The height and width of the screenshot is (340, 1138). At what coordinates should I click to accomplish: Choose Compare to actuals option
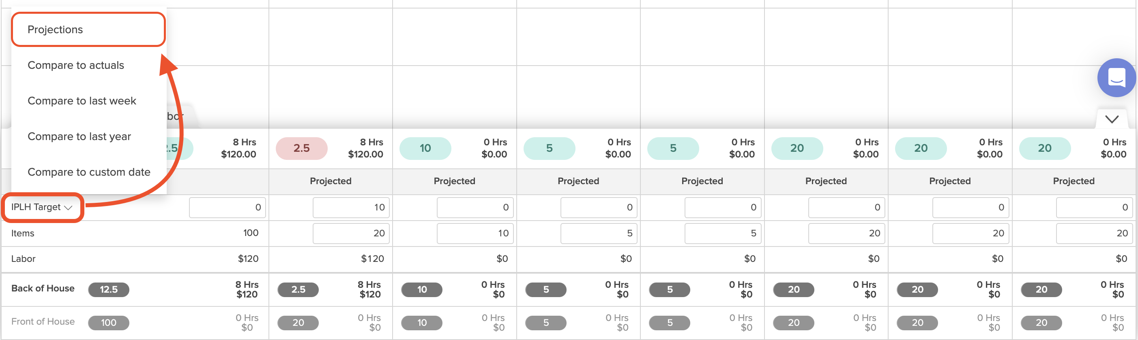tap(75, 65)
